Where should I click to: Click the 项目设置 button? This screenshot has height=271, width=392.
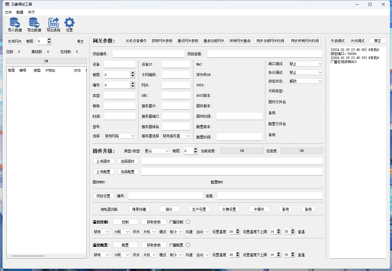[x=103, y=196]
